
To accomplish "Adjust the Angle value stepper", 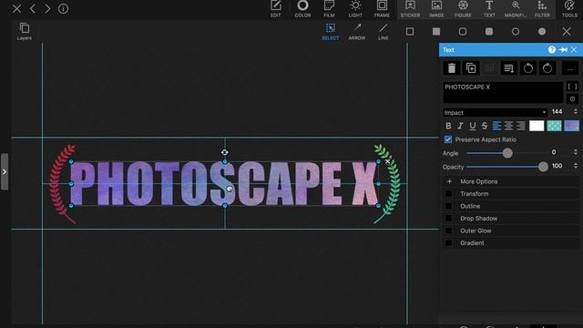I will [x=575, y=152].
